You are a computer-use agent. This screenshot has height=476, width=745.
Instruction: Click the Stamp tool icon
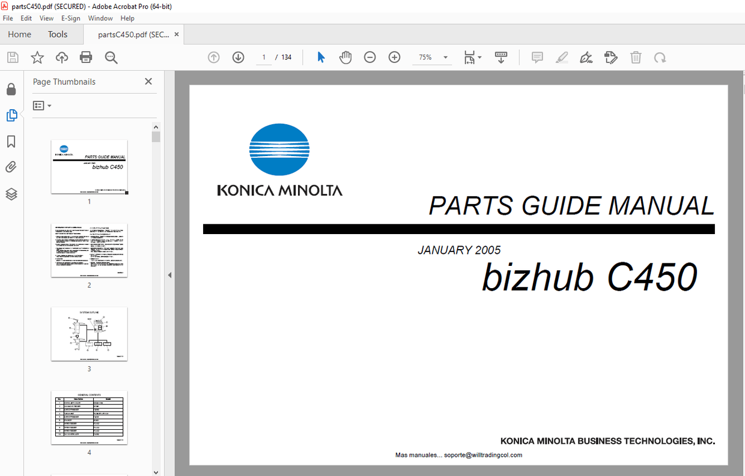point(611,57)
